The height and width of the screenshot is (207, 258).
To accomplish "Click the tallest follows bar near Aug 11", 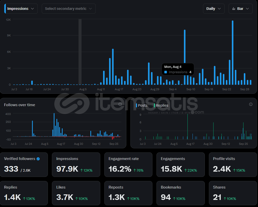I will pos(54,125).
